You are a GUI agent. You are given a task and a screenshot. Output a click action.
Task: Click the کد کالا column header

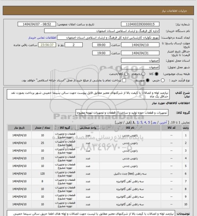tap(171, 128)
